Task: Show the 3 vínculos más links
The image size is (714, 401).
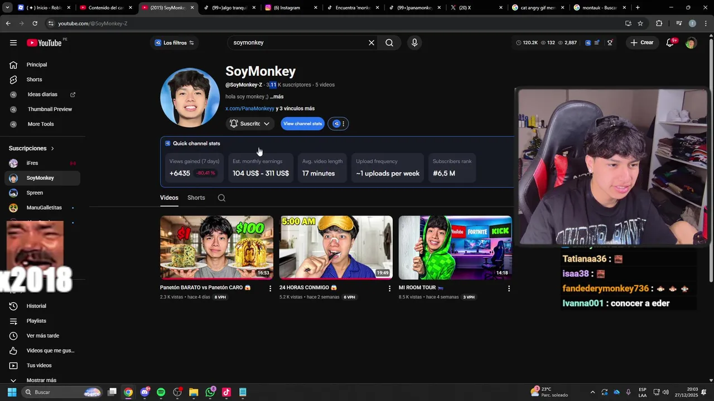Action: point(295,109)
